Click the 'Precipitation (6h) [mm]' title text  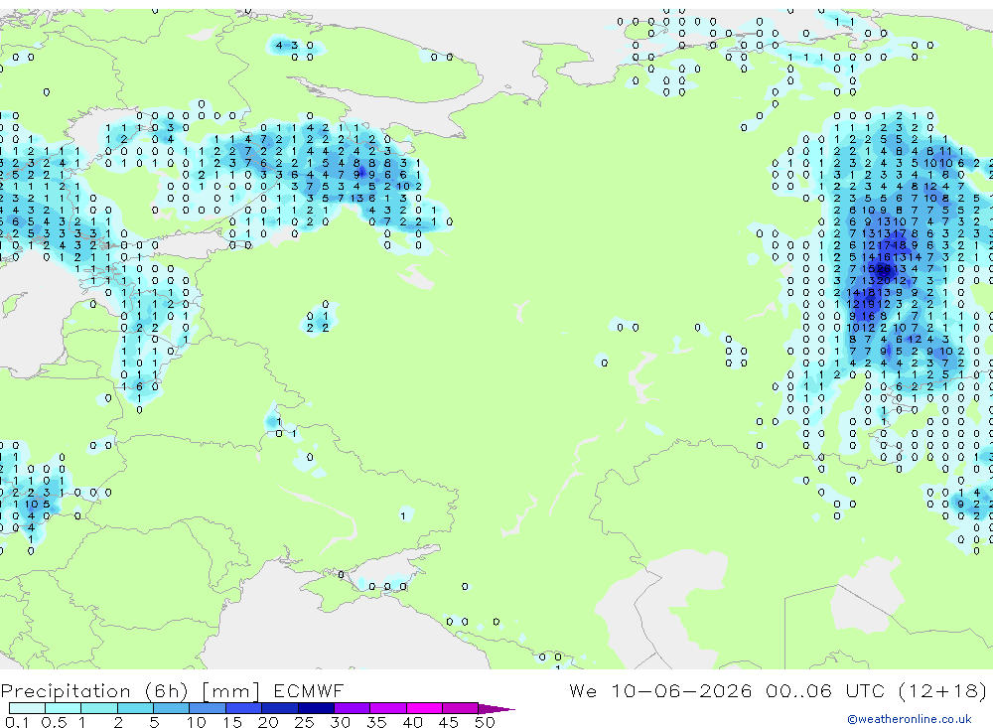(x=130, y=691)
